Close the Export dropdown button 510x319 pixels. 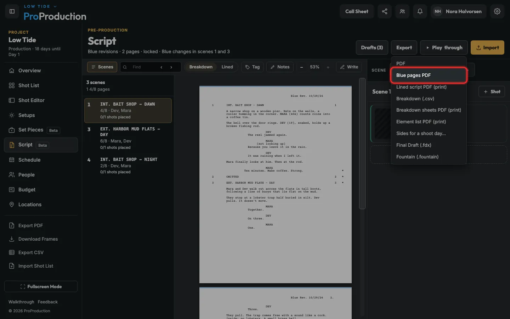[404, 47]
